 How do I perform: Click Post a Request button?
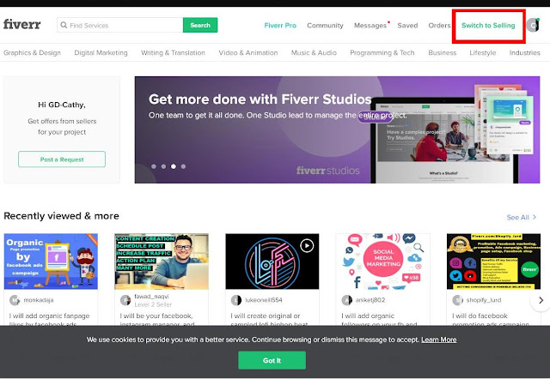(62, 159)
